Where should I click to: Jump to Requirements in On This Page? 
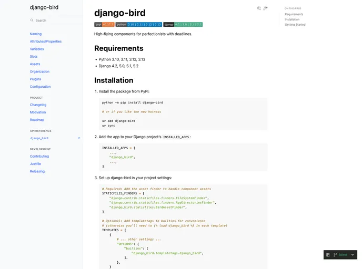pyautogui.click(x=294, y=14)
